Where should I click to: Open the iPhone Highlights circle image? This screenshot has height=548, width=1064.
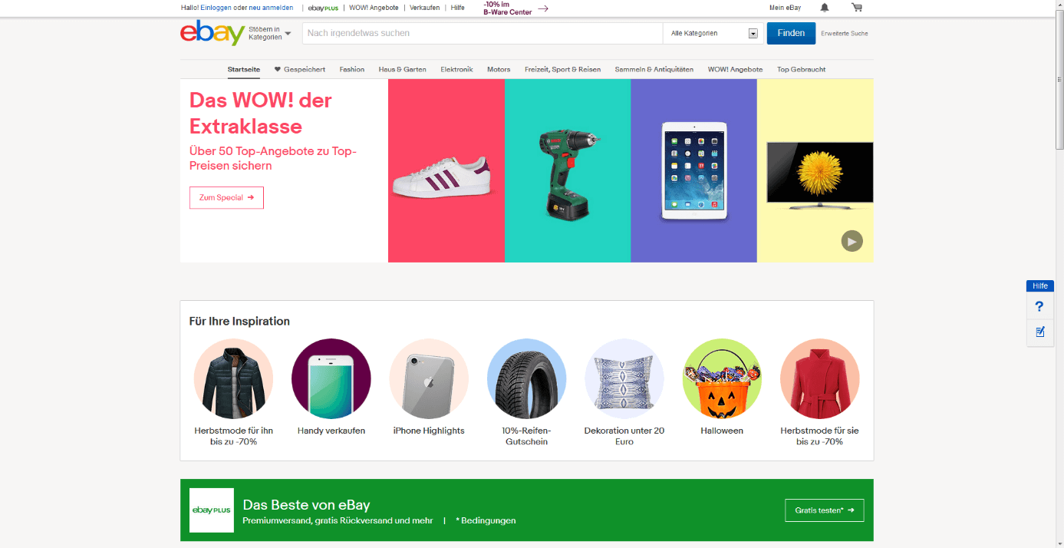429,378
